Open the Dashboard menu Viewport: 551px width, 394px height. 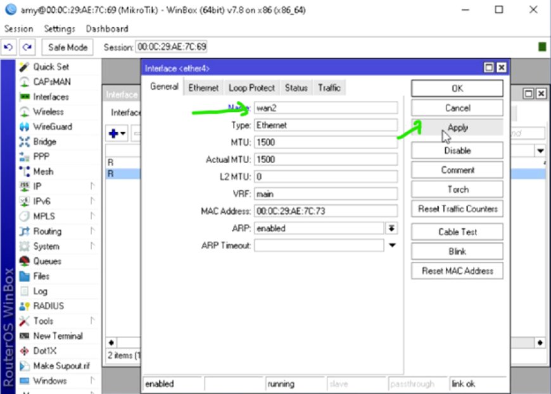(107, 28)
